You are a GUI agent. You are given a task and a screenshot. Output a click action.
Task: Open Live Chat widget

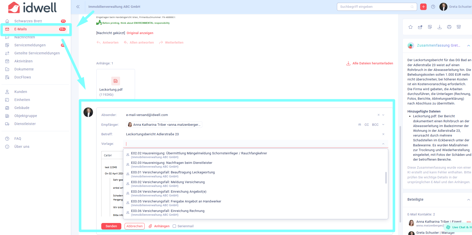[458, 227]
